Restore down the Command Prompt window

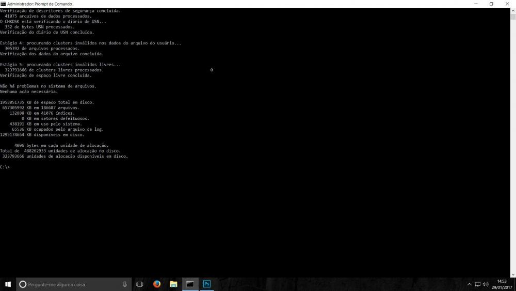(x=491, y=4)
